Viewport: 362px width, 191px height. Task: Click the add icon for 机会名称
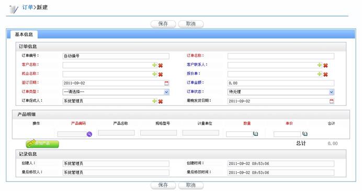154,74
